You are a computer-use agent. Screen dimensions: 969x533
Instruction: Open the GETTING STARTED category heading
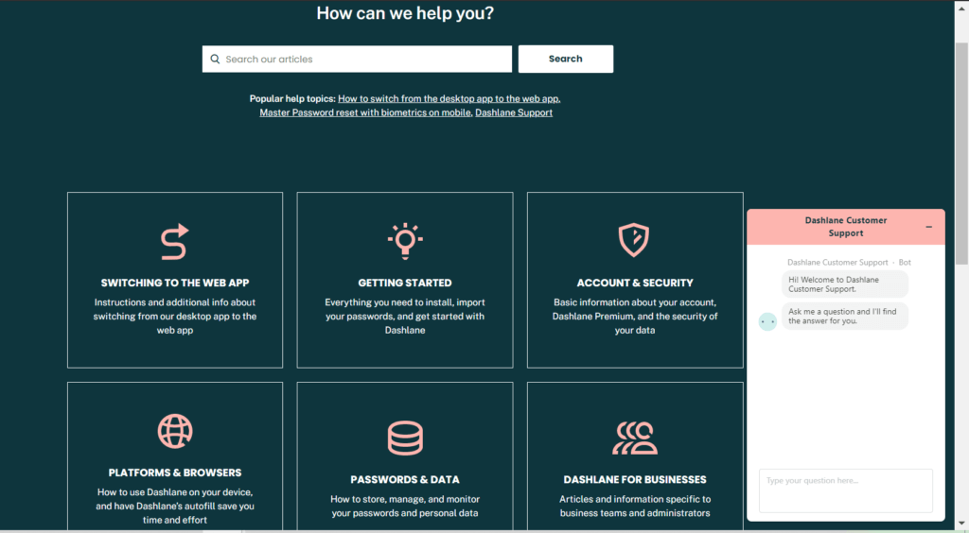[405, 283]
